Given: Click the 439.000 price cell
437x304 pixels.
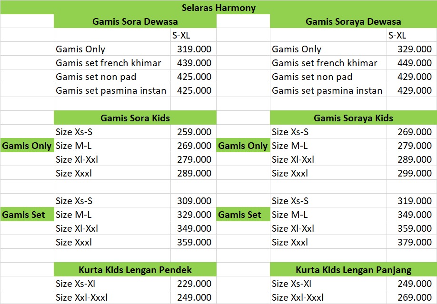Looking at the screenshot, I should click(x=193, y=63).
